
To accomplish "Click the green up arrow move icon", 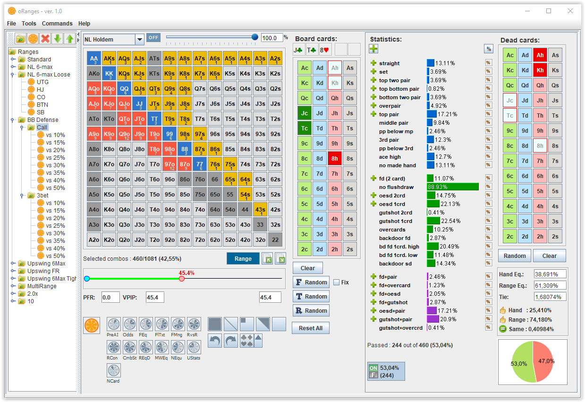I will pos(70,39).
